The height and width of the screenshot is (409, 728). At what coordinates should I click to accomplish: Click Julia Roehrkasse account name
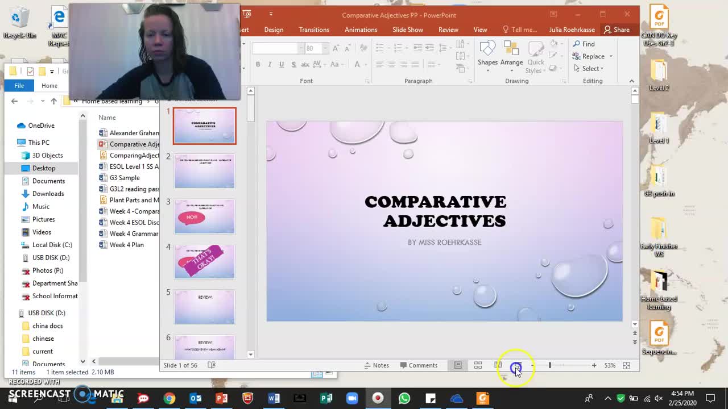pyautogui.click(x=572, y=30)
